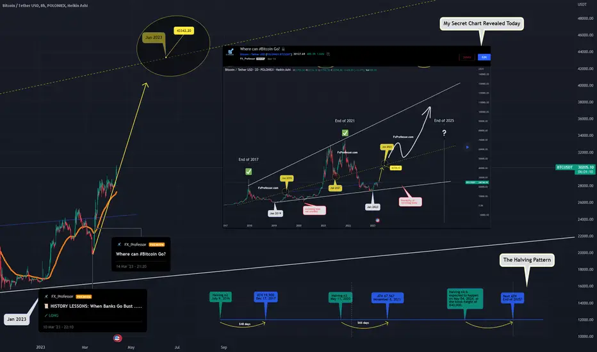Select 'Halving n2 July 9, 2016' green callout
Screen dimensions: 597x352
point(220,297)
